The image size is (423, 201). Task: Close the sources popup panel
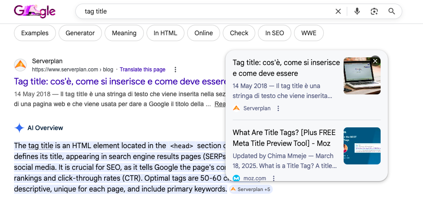click(x=375, y=61)
